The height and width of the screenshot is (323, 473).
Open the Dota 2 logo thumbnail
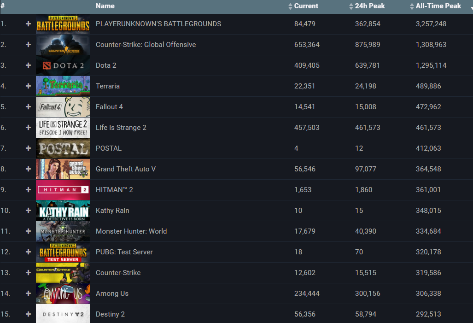[63, 65]
